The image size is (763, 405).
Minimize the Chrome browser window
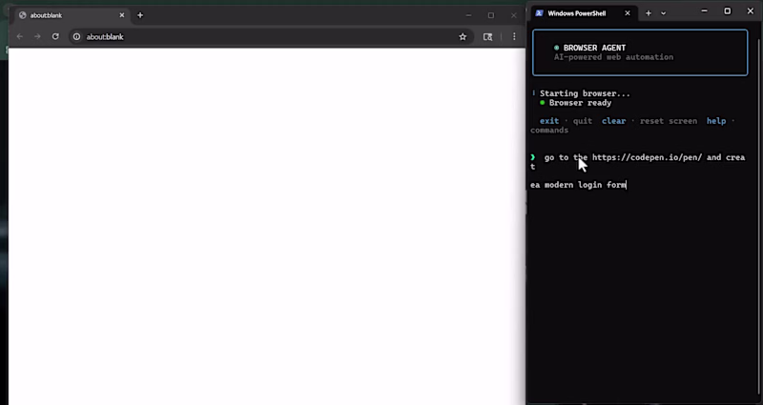[x=468, y=15]
